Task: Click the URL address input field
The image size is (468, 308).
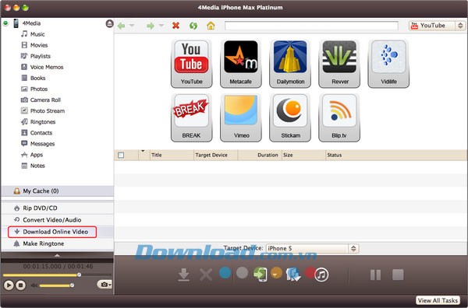Action: click(x=311, y=26)
